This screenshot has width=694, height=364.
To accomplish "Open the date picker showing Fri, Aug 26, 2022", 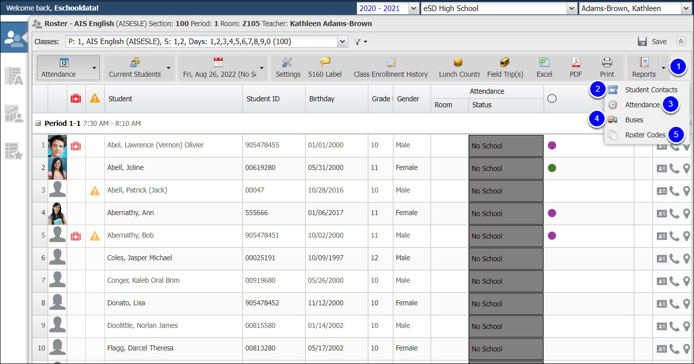I will pos(223,68).
